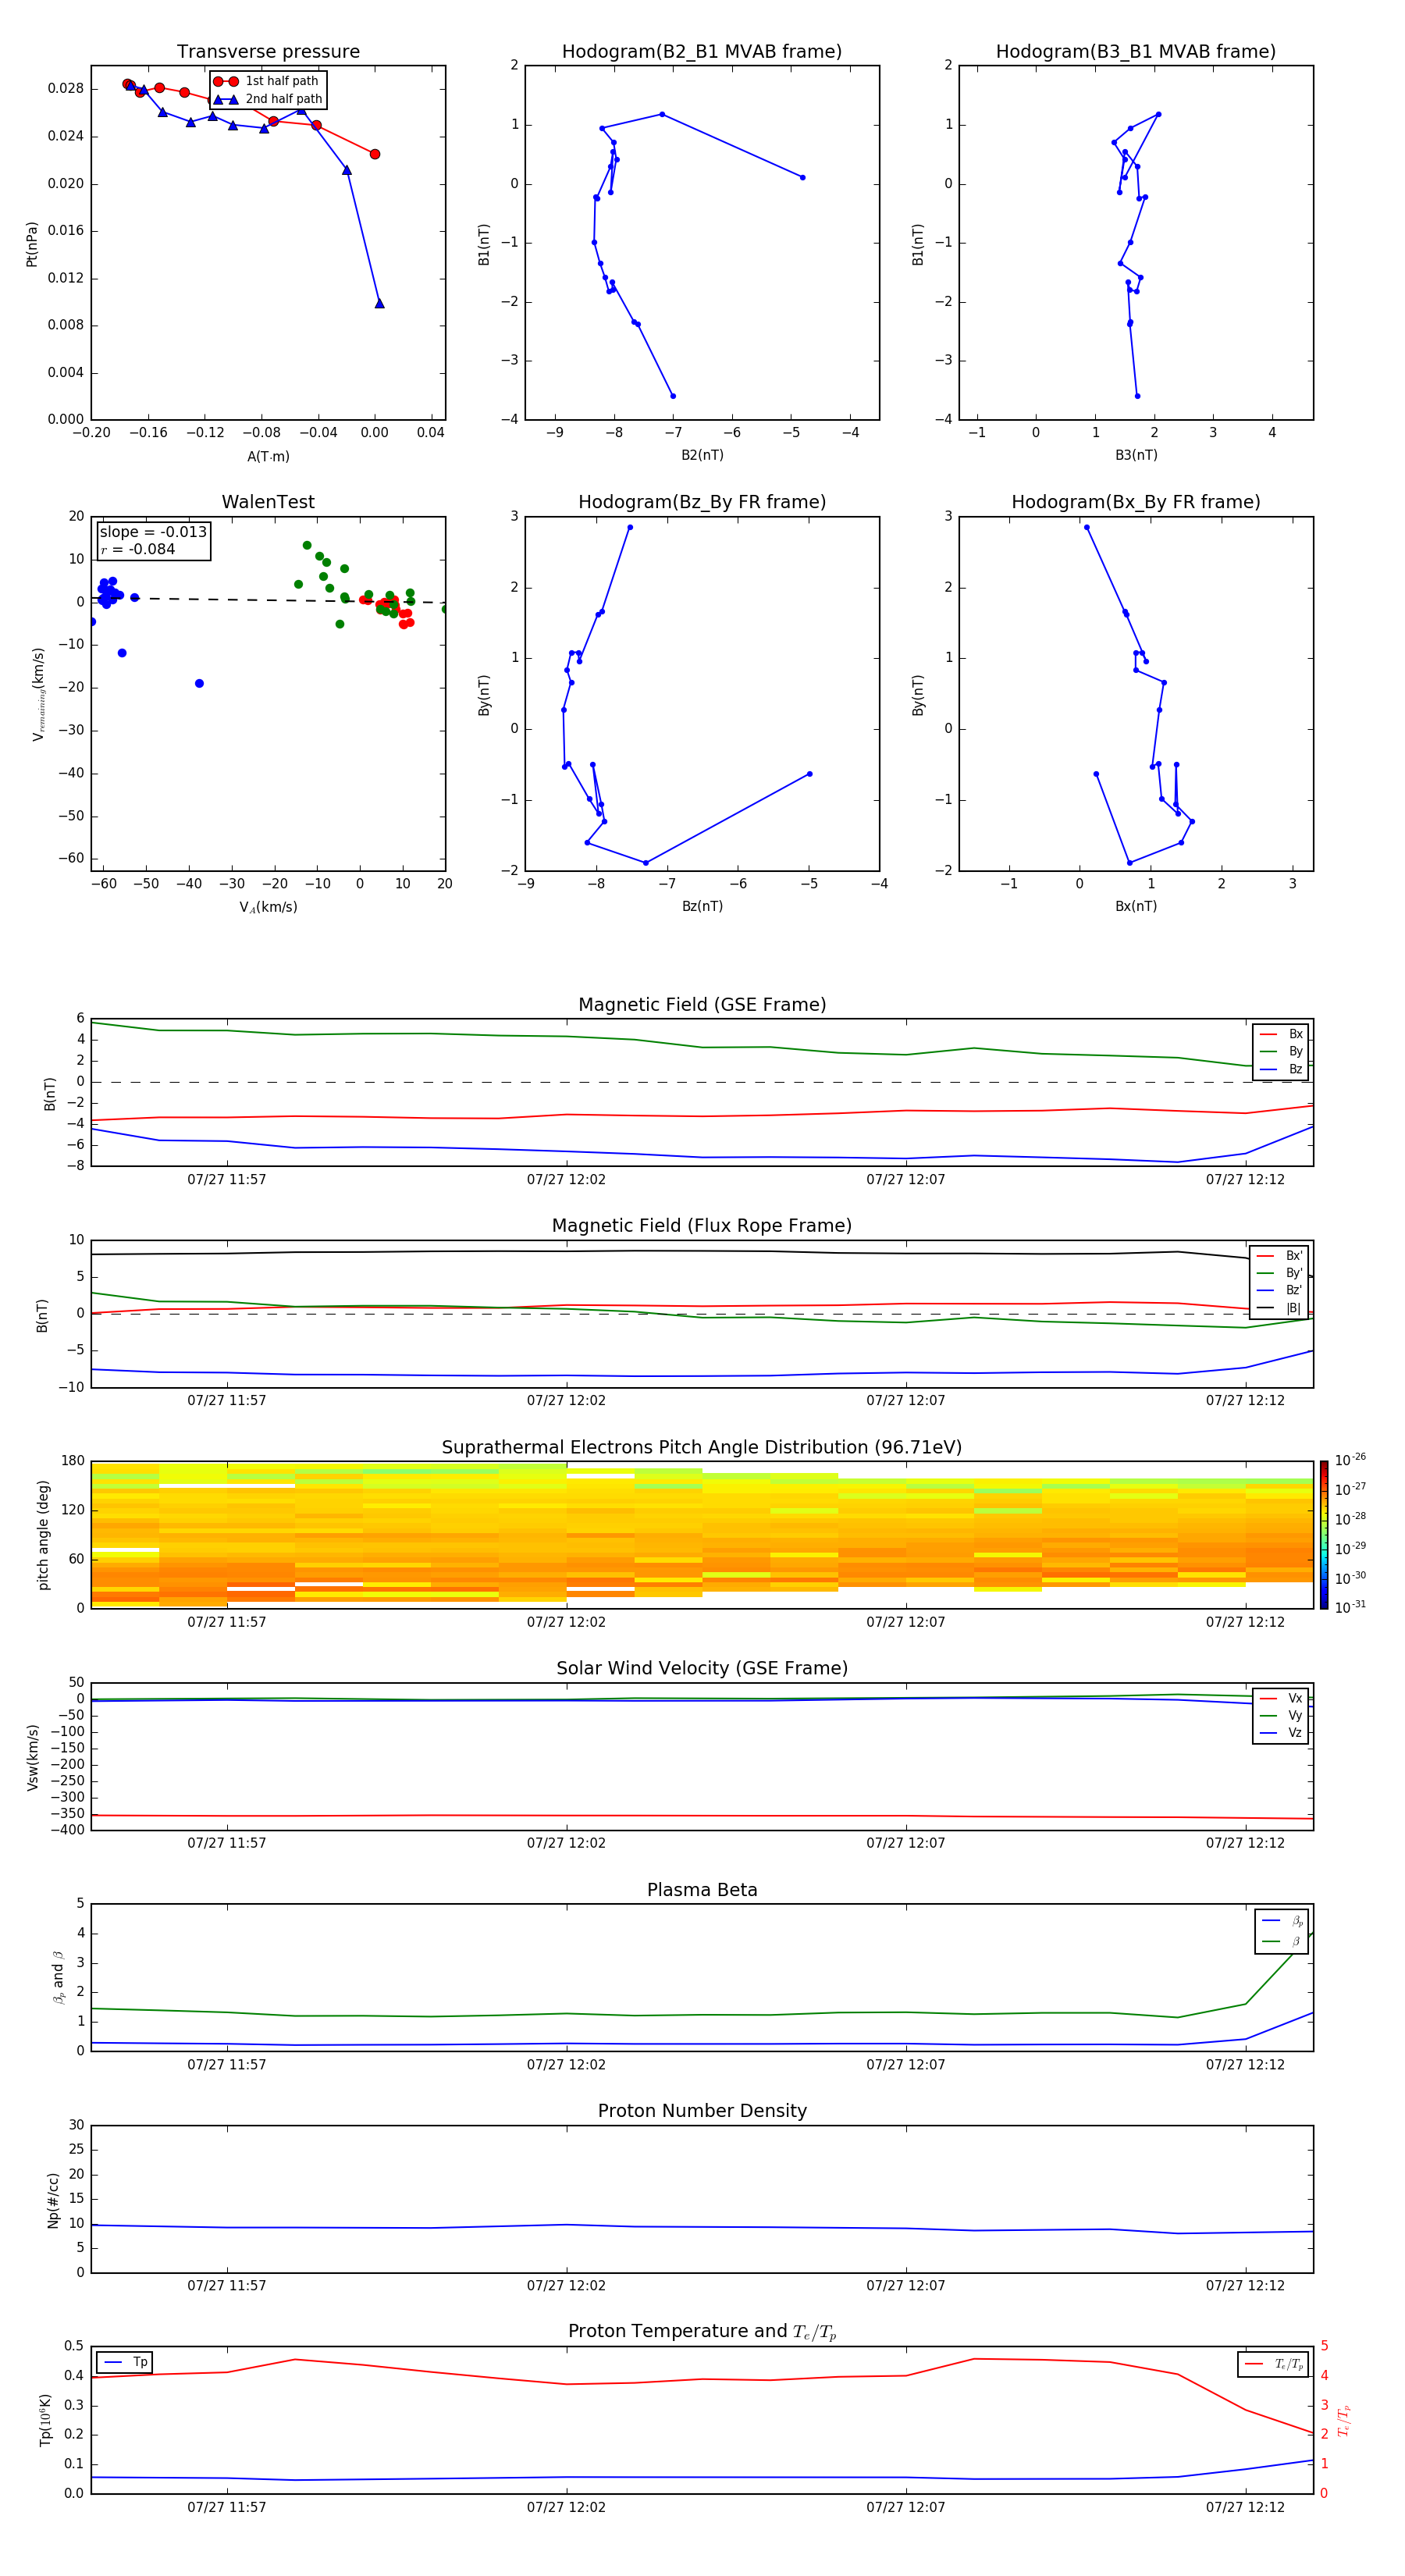Screen dimensions: 1405x2576
Task: Click the Vz legend entry in velocity panel
Action: coord(1281,1733)
